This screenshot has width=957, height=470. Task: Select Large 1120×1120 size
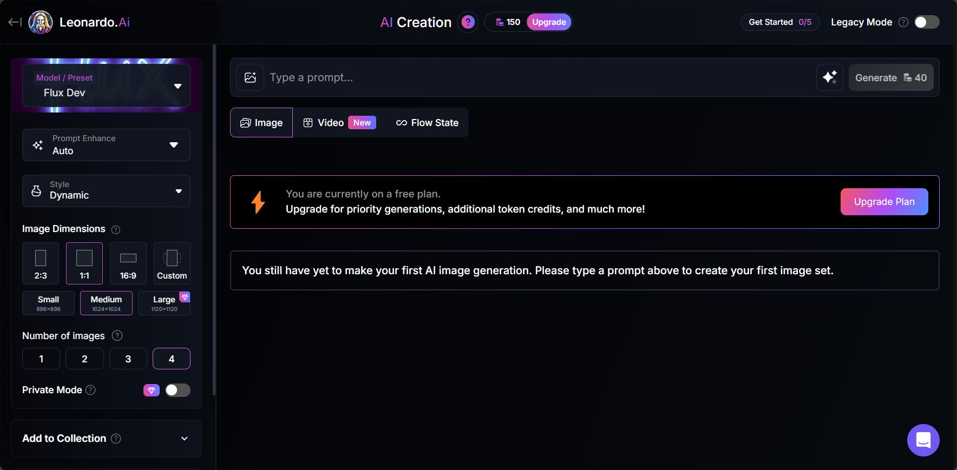[164, 303]
